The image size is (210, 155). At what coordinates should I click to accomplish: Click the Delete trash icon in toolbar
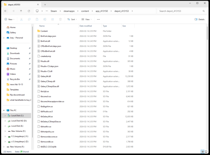tap(60, 19)
